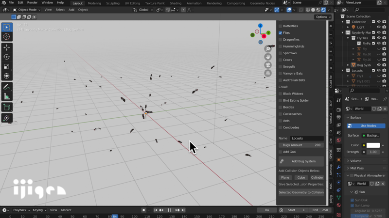Screen dimensions: 389x218
Task: Open the Tool properties tab icon
Action: coord(338,100)
